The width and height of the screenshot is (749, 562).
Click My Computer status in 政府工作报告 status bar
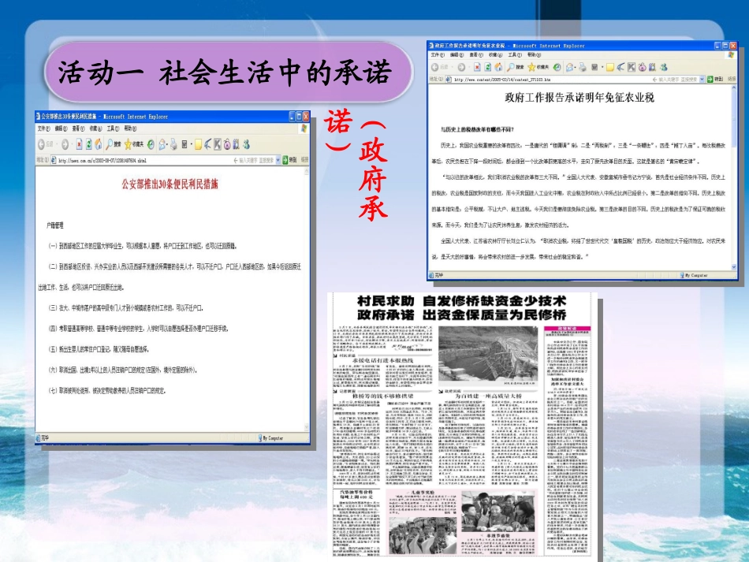[x=694, y=276]
